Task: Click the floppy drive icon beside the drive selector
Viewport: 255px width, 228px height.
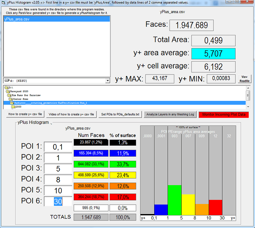Action: [x=6, y=81]
